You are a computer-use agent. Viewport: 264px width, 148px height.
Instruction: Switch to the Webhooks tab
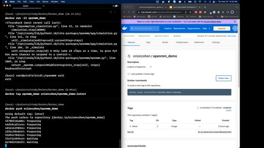[x=199, y=42]
